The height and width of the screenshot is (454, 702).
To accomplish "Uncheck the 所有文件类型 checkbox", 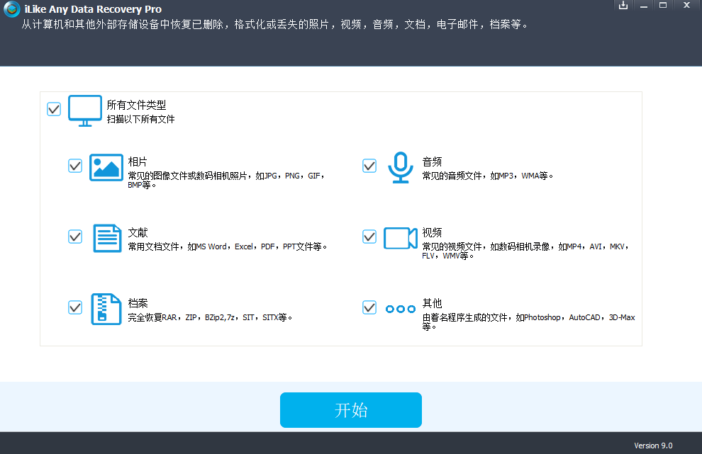I will [x=54, y=108].
